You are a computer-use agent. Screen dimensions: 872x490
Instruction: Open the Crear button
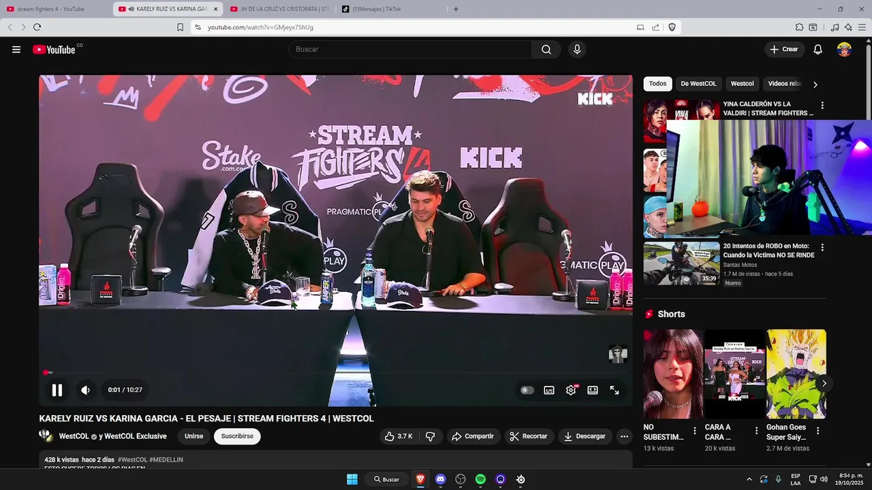tap(784, 49)
